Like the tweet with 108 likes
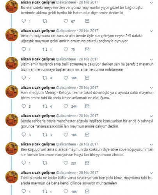Viewport: 158px width, 195px height. point(66,191)
